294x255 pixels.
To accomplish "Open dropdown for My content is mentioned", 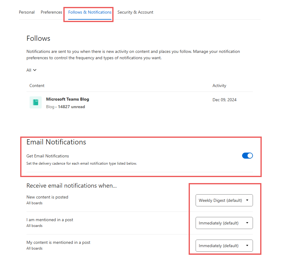I will click(224, 246).
